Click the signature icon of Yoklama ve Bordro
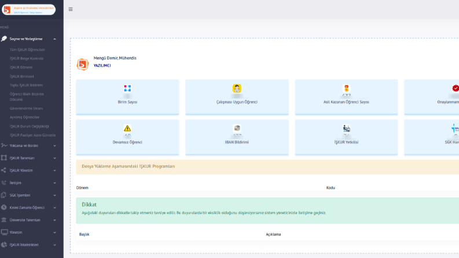The image size is (459, 258). 4,145
